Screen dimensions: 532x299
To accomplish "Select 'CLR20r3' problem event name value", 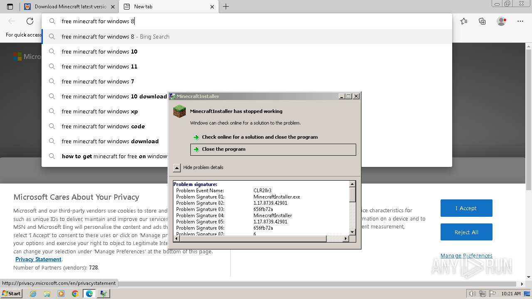I will pyautogui.click(x=262, y=191).
